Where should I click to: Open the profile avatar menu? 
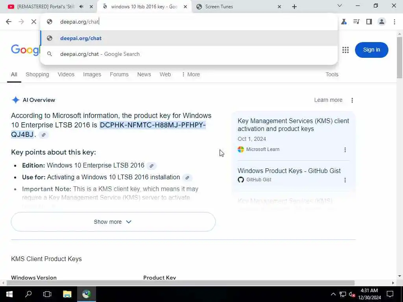pyautogui.click(x=382, y=22)
